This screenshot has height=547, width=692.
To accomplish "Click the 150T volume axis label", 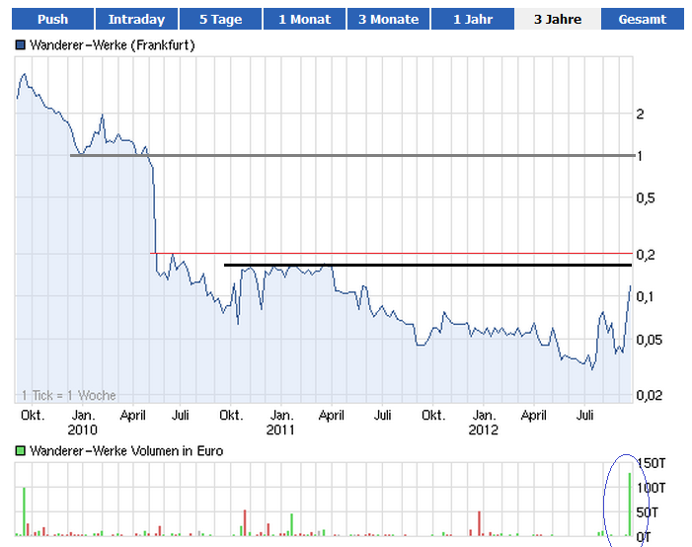I will (x=652, y=463).
